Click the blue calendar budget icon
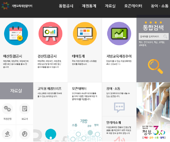This screenshot has height=142, width=170. [x=16, y=34]
